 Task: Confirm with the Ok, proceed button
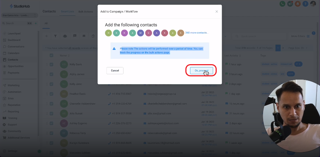point(202,71)
